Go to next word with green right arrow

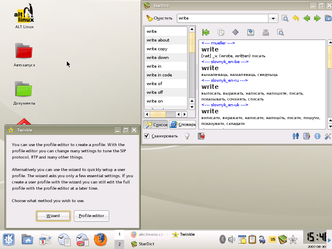point(317,18)
